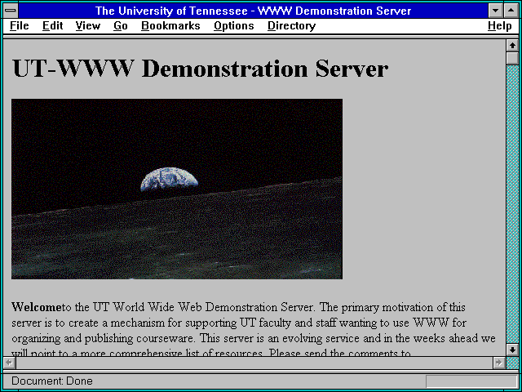Click the Document: Done status text
The image size is (522, 392).
pyautogui.click(x=52, y=381)
